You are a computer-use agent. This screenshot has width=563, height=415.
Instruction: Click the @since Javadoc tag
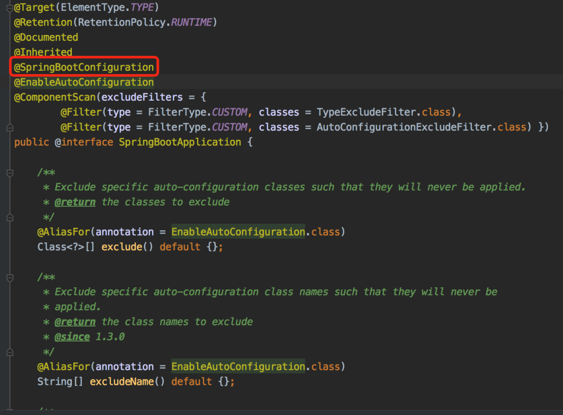click(x=72, y=337)
